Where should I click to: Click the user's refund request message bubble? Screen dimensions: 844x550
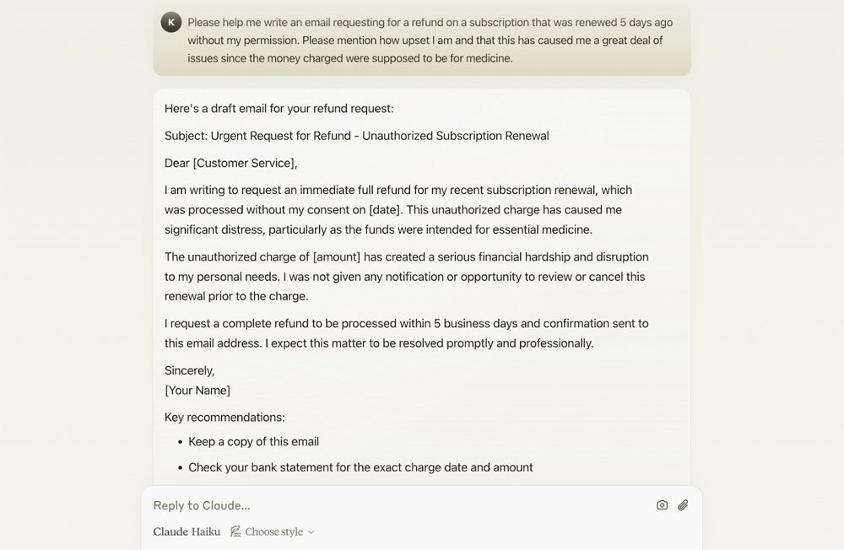coord(422,40)
